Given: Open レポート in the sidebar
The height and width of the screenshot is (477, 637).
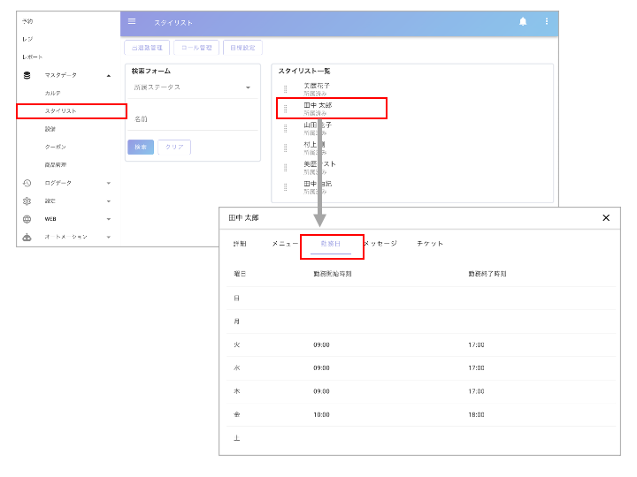Looking at the screenshot, I should coord(32,57).
